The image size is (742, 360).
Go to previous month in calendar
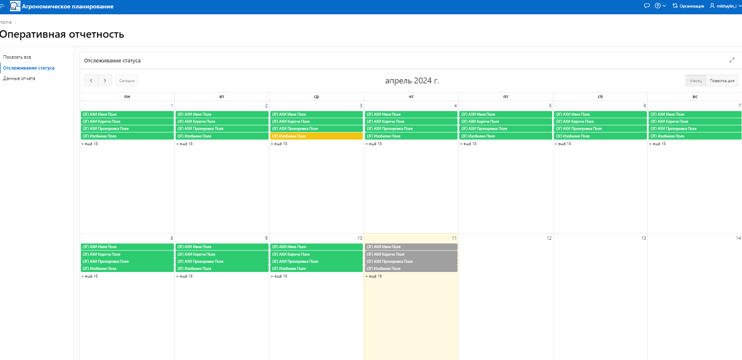pyautogui.click(x=91, y=80)
